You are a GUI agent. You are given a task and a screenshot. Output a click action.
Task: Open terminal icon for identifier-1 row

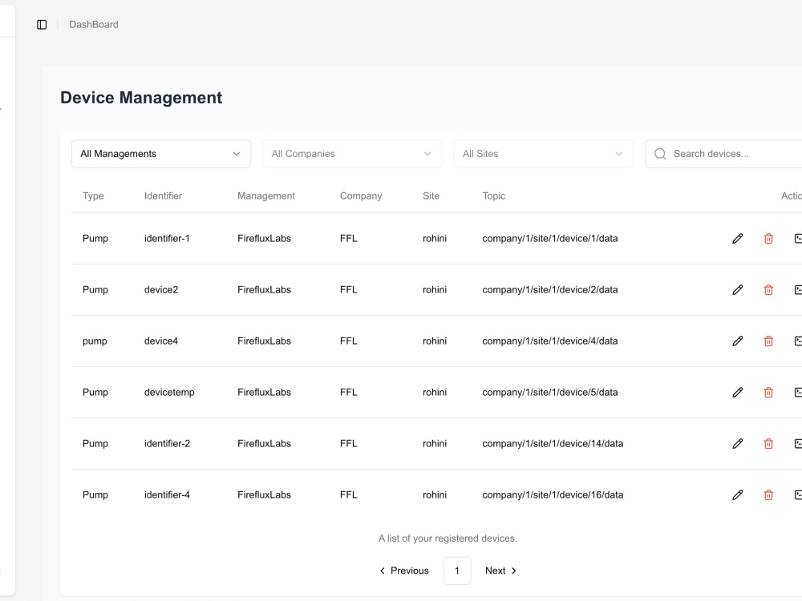click(798, 239)
